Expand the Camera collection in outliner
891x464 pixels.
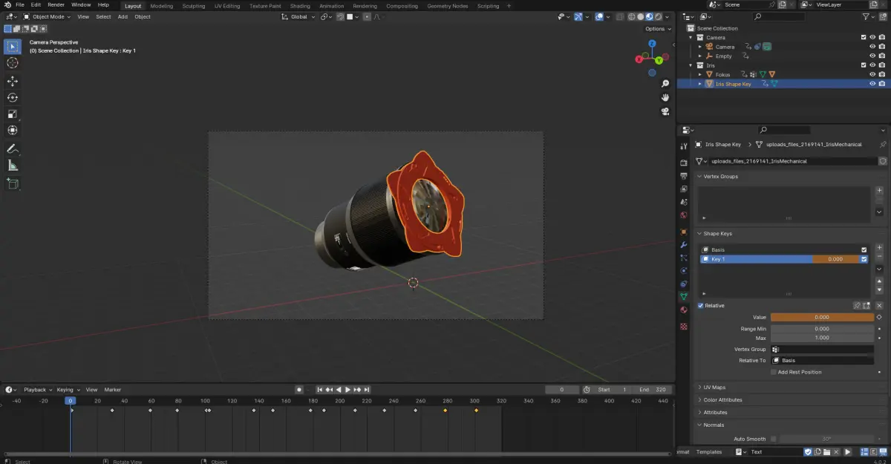[691, 37]
